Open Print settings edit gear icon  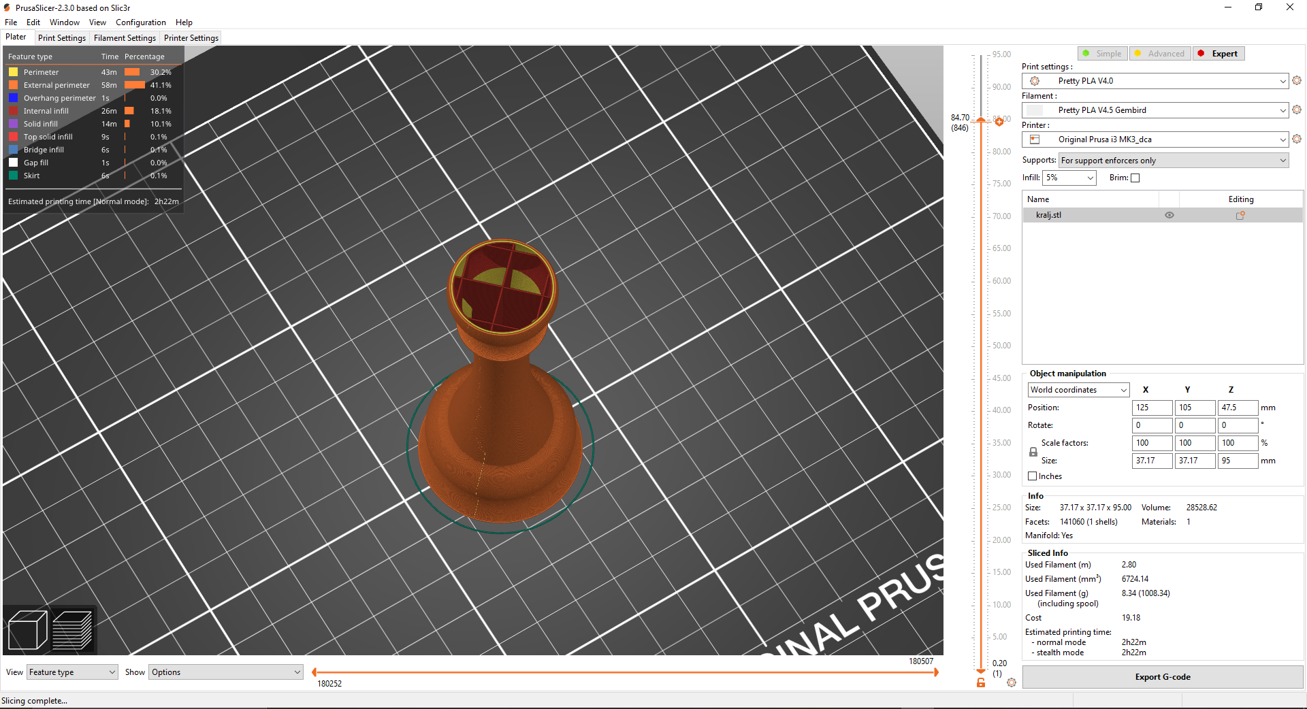tap(1297, 80)
